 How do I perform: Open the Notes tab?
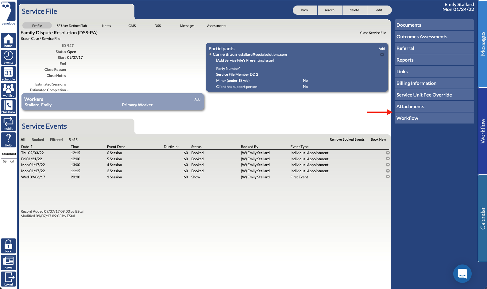(x=106, y=26)
